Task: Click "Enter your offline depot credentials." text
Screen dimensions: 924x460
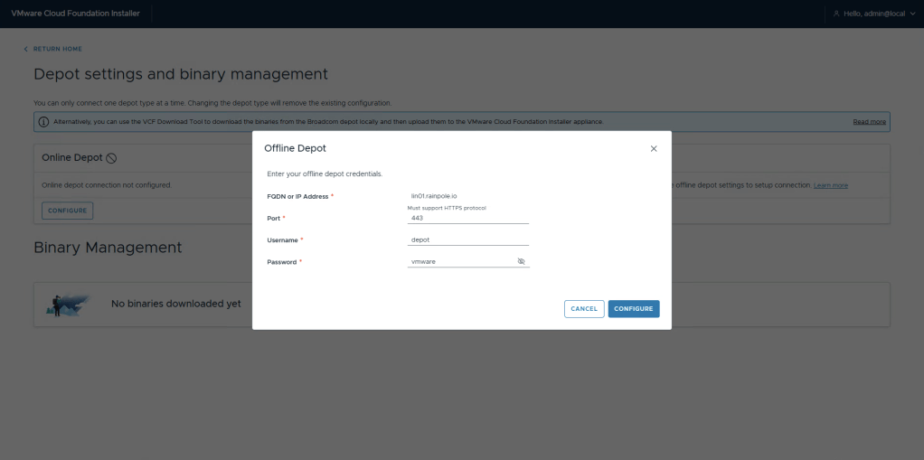Action: coord(325,174)
